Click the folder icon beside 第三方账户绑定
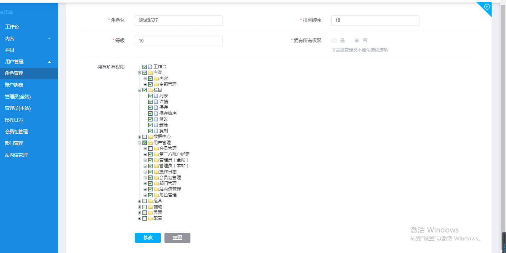Screen dimensions: 506x253 click(156, 154)
